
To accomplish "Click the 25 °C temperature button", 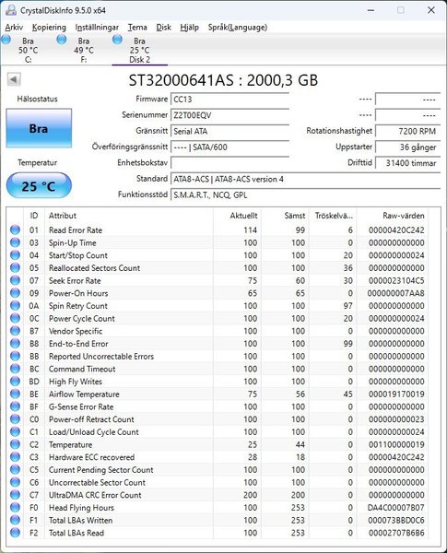I will [x=39, y=185].
